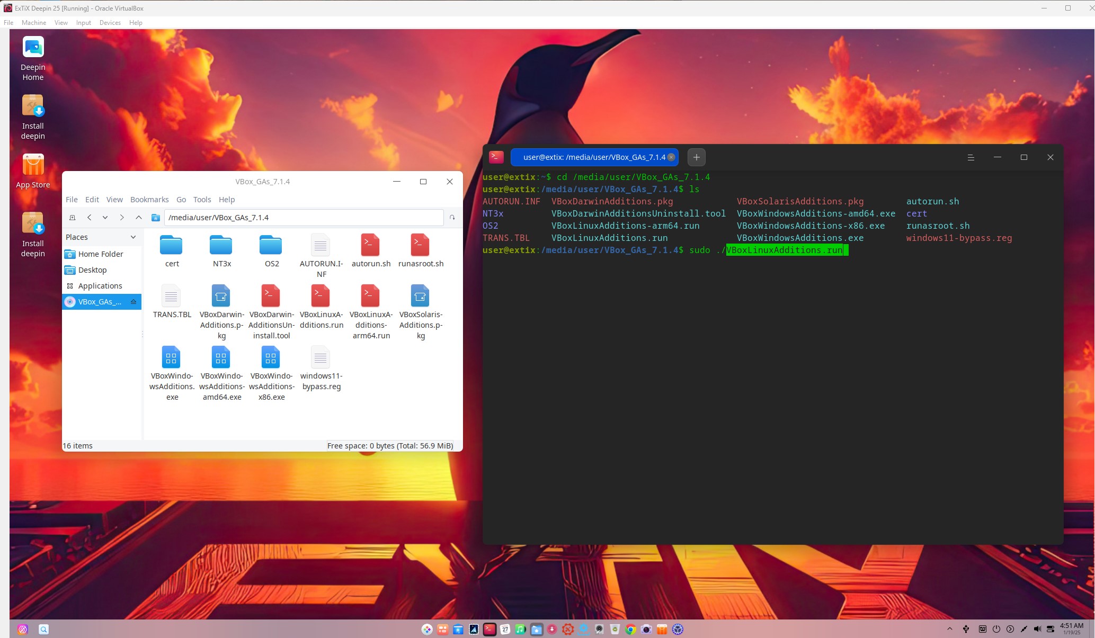This screenshot has height=638, width=1095.
Task: Open Calendar from the dock
Action: (x=505, y=629)
